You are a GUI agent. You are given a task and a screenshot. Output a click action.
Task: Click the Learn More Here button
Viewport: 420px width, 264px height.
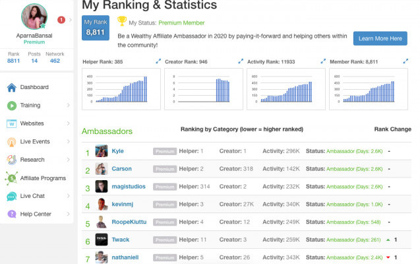click(380, 38)
